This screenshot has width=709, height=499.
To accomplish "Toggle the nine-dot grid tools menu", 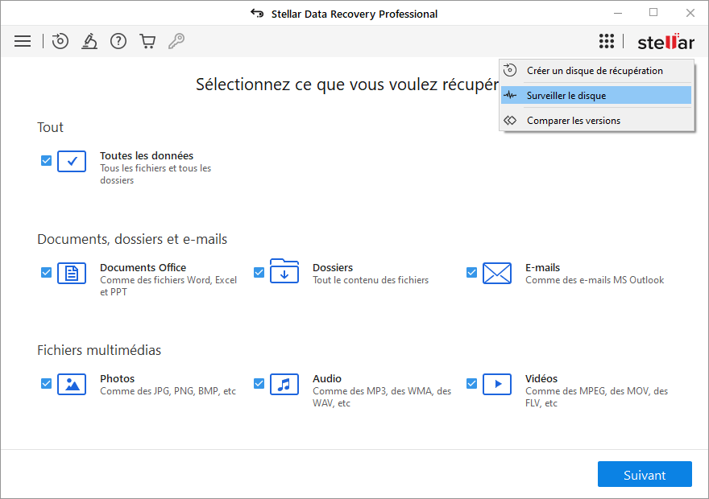I will click(x=607, y=42).
